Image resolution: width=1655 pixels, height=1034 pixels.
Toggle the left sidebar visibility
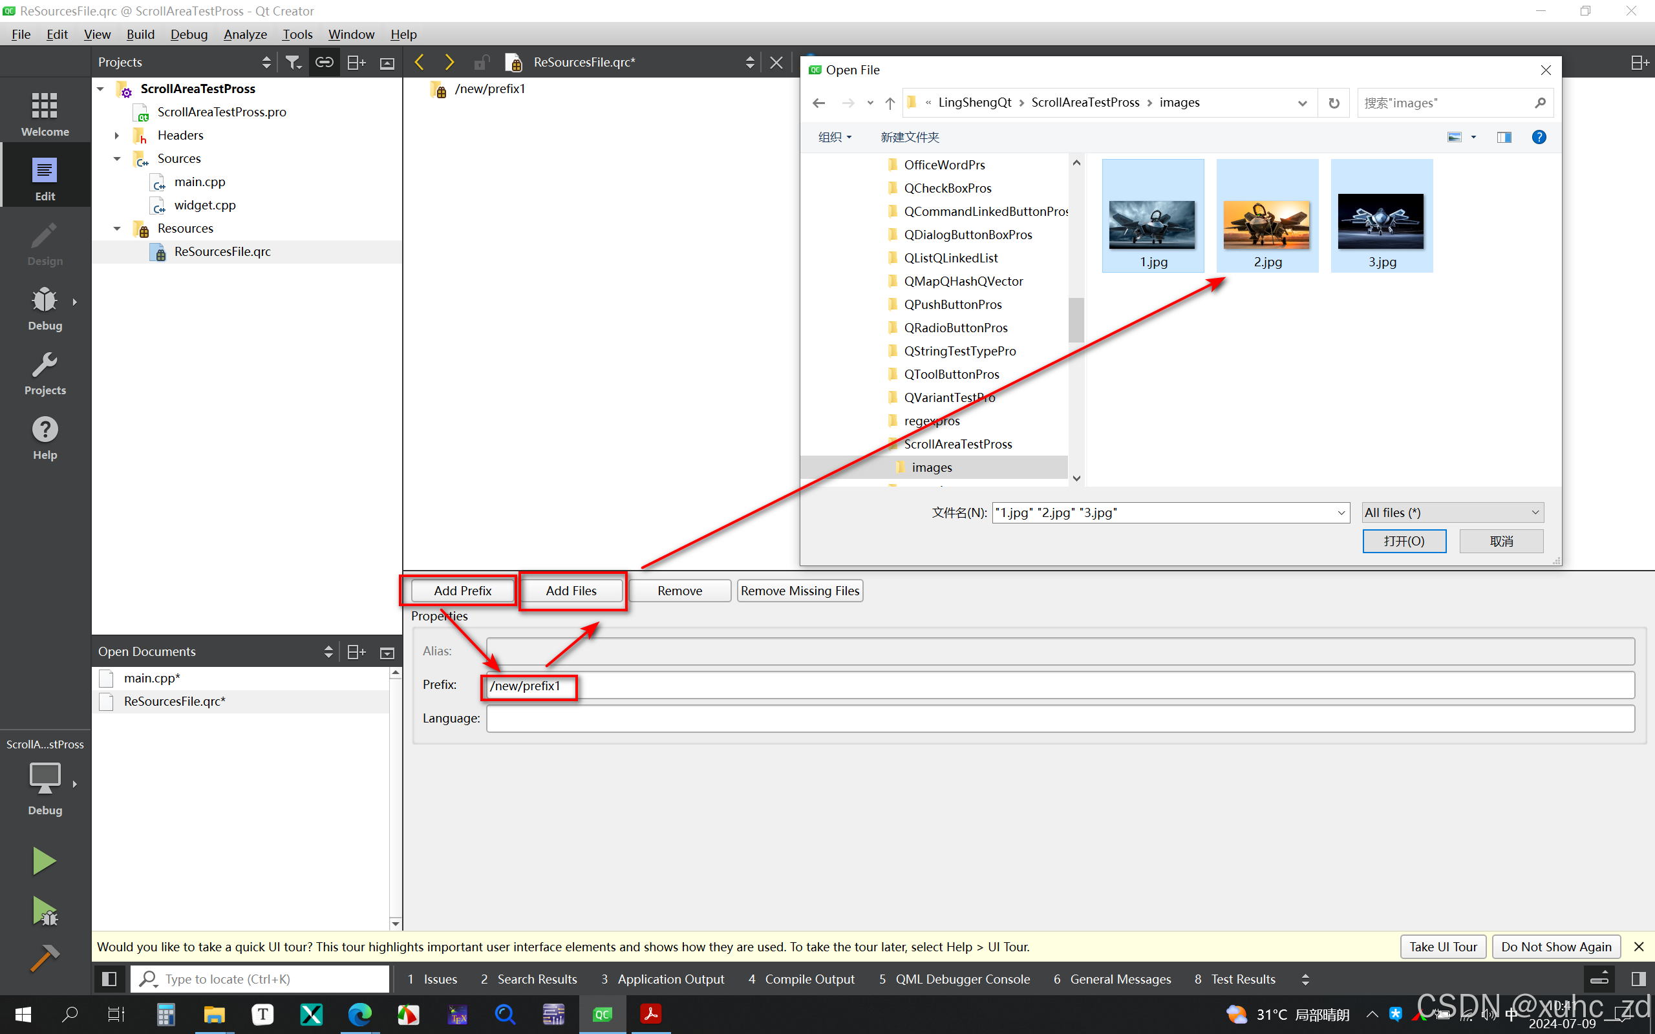(109, 979)
